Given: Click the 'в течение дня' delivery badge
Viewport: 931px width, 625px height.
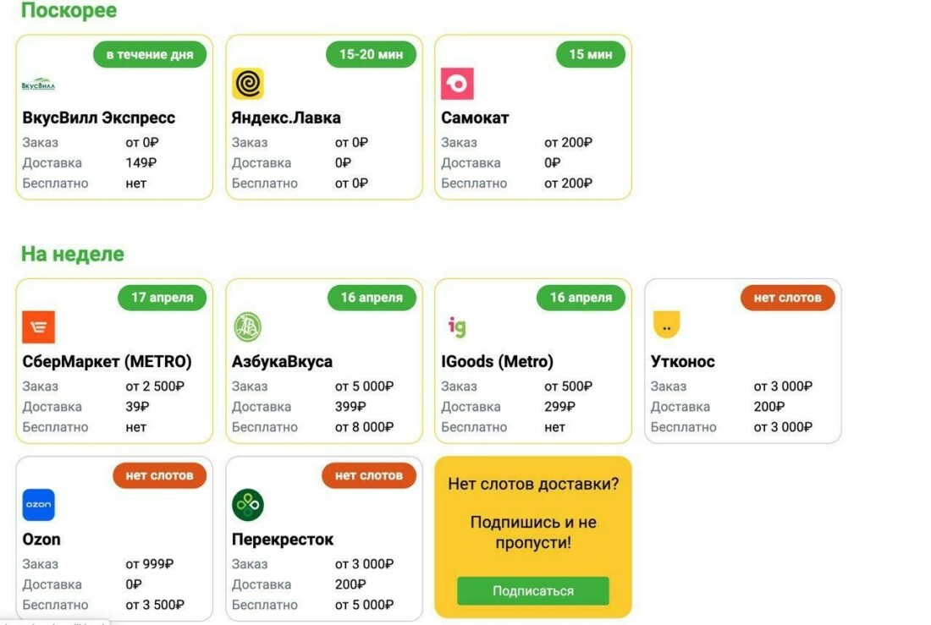Looking at the screenshot, I should (150, 55).
